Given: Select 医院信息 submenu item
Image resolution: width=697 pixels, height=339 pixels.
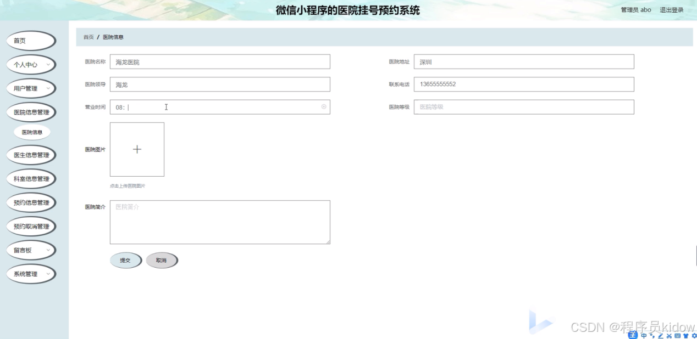Looking at the screenshot, I should [x=32, y=132].
